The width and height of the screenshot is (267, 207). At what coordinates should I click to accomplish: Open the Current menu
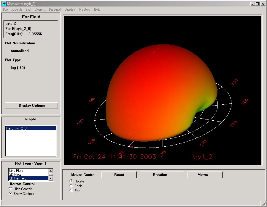point(40,9)
